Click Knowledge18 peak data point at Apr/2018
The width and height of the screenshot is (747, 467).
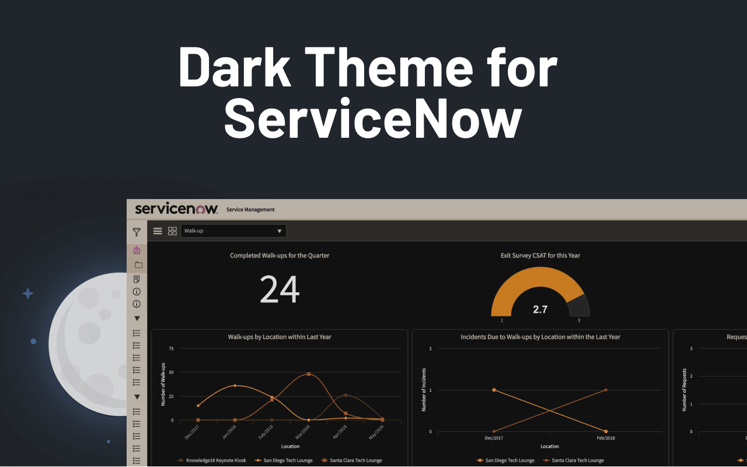(345, 395)
